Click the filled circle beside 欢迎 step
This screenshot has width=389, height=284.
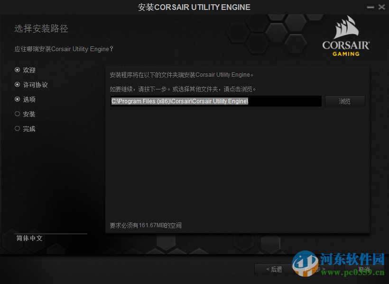(17, 70)
